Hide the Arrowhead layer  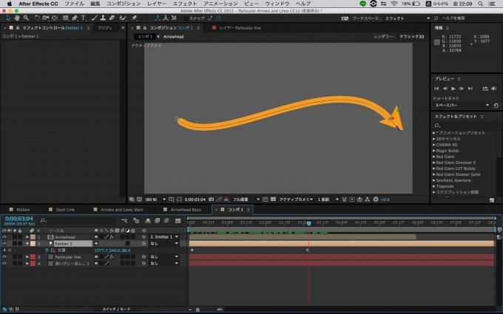tap(4, 237)
